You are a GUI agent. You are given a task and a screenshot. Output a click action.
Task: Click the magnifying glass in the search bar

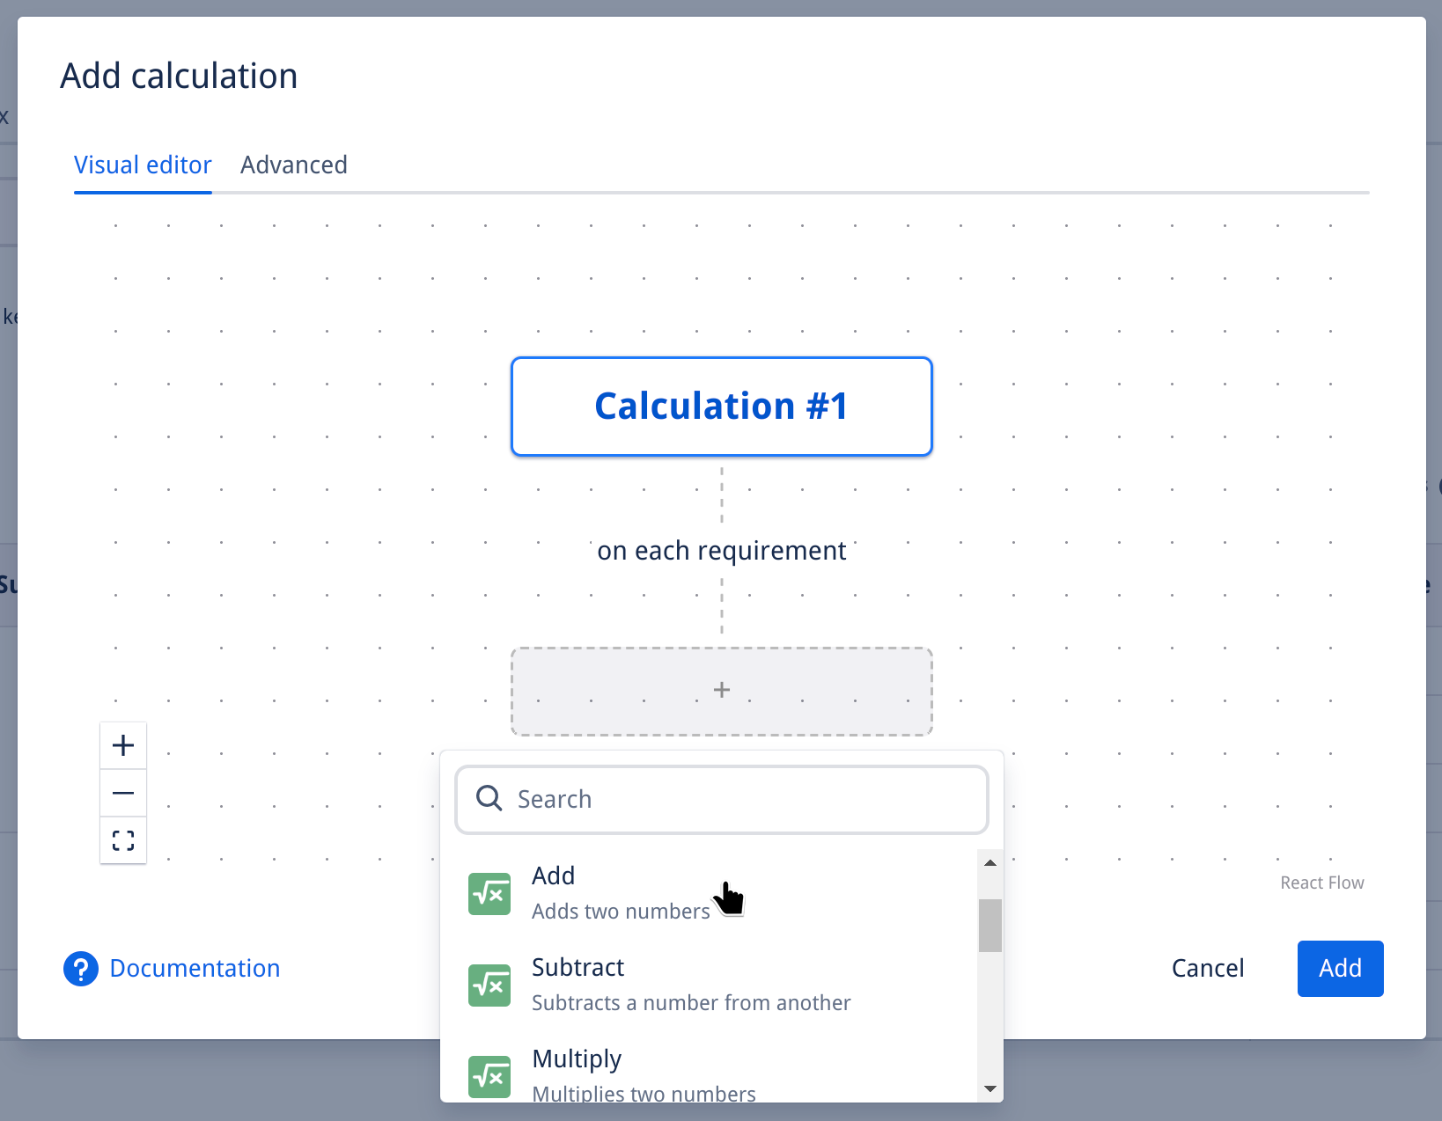488,798
